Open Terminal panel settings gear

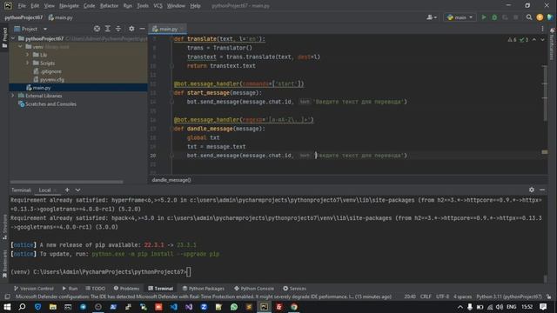[x=532, y=190]
